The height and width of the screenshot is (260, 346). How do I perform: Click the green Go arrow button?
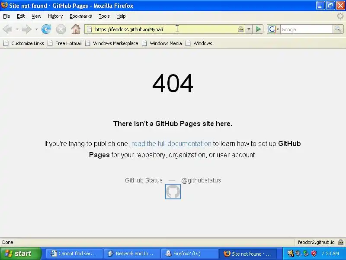pos(258,29)
